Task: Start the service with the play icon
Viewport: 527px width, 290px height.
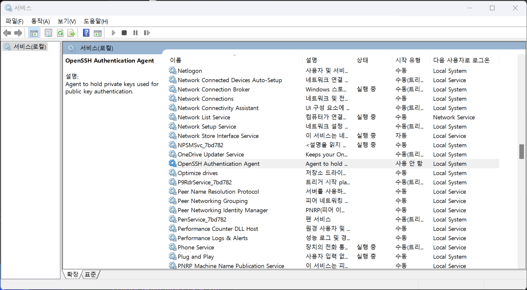Action: point(113,33)
